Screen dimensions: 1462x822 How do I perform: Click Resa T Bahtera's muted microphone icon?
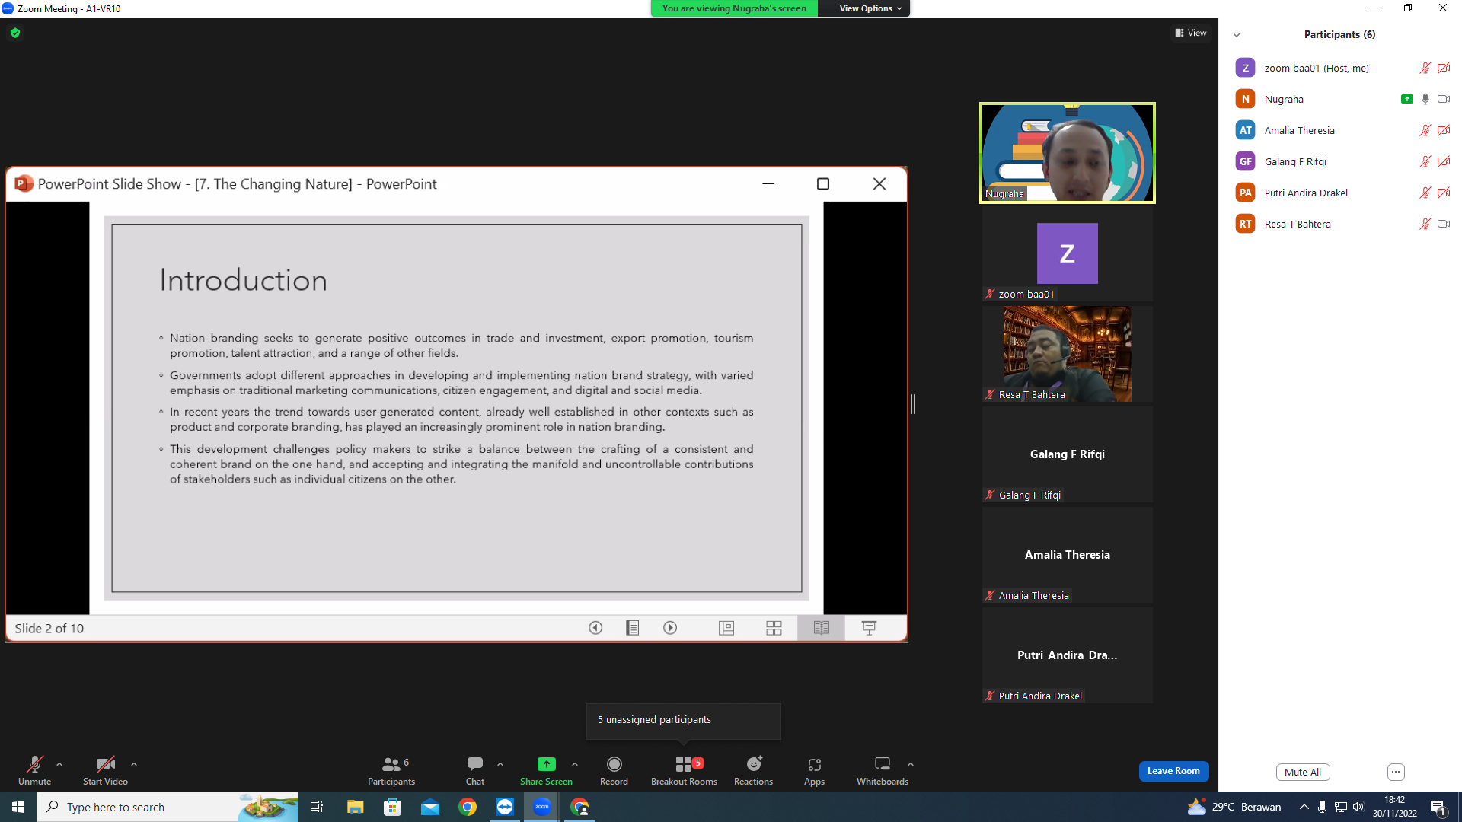click(x=1425, y=224)
